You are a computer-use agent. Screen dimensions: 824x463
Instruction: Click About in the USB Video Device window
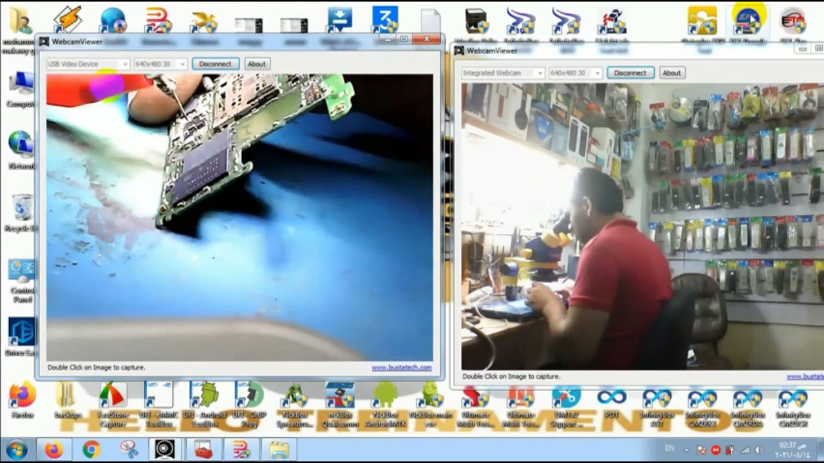256,64
